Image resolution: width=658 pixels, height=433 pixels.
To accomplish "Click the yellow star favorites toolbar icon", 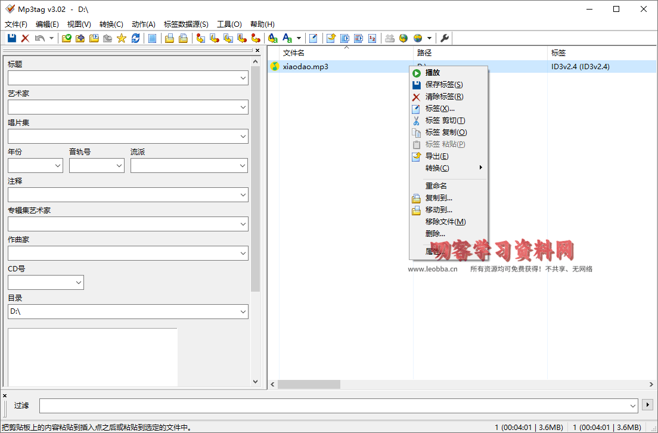I will pyautogui.click(x=122, y=38).
